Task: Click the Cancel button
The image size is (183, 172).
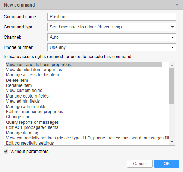Action: (x=140, y=164)
